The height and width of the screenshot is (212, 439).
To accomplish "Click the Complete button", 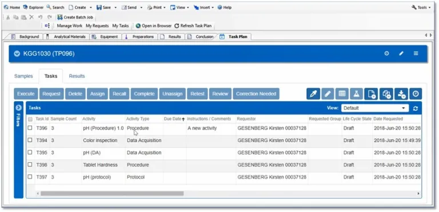I will tap(144, 94).
